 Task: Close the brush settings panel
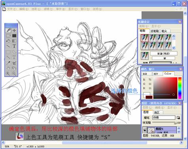(x=180, y=22)
